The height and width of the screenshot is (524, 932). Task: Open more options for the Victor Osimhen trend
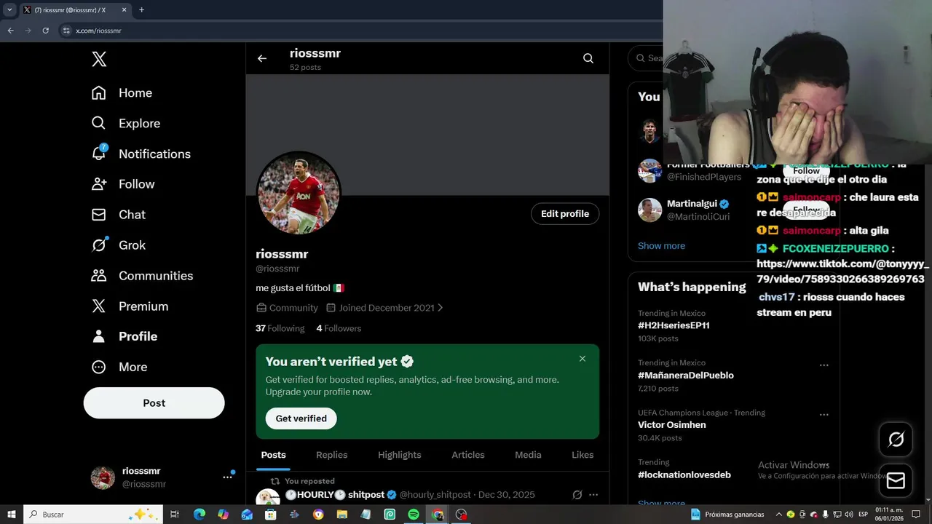(x=824, y=415)
